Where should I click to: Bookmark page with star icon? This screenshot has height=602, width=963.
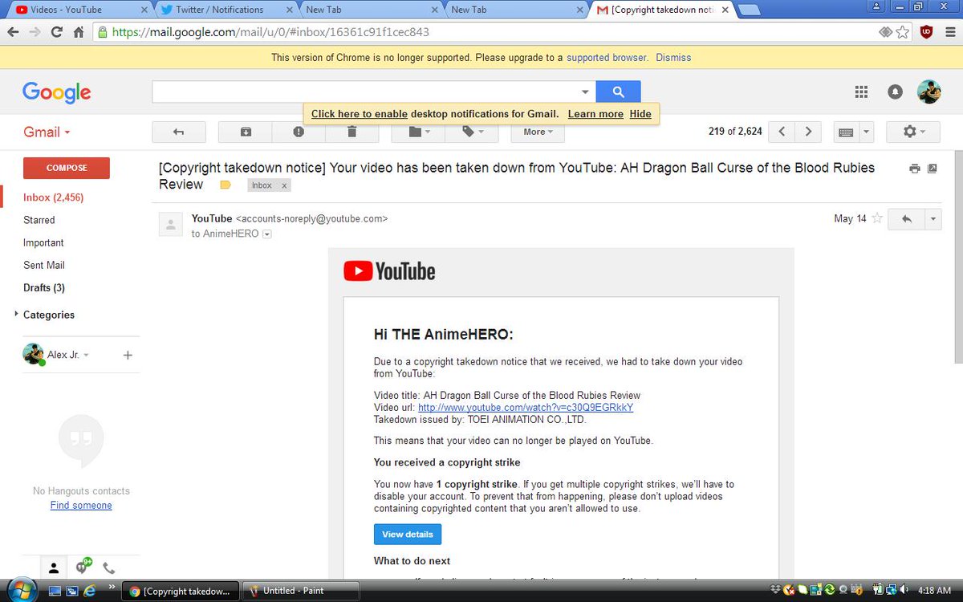click(x=903, y=33)
